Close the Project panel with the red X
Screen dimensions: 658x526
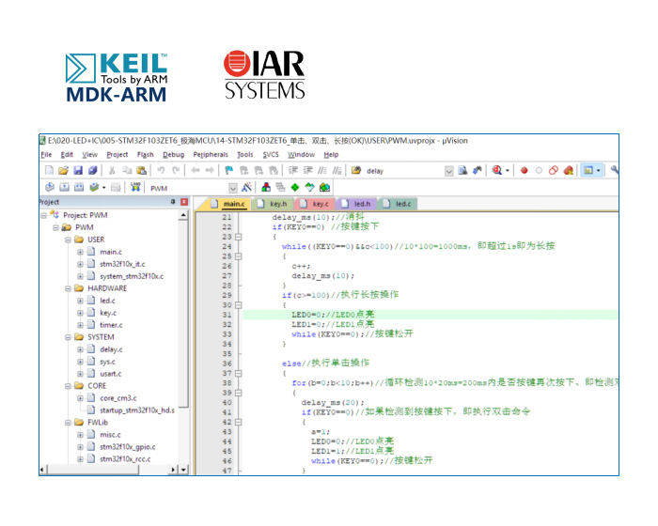tap(183, 202)
